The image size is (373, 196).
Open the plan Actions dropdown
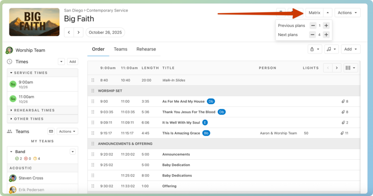coord(347,13)
